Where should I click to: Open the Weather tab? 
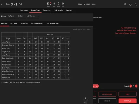pyautogui.click(x=69, y=10)
